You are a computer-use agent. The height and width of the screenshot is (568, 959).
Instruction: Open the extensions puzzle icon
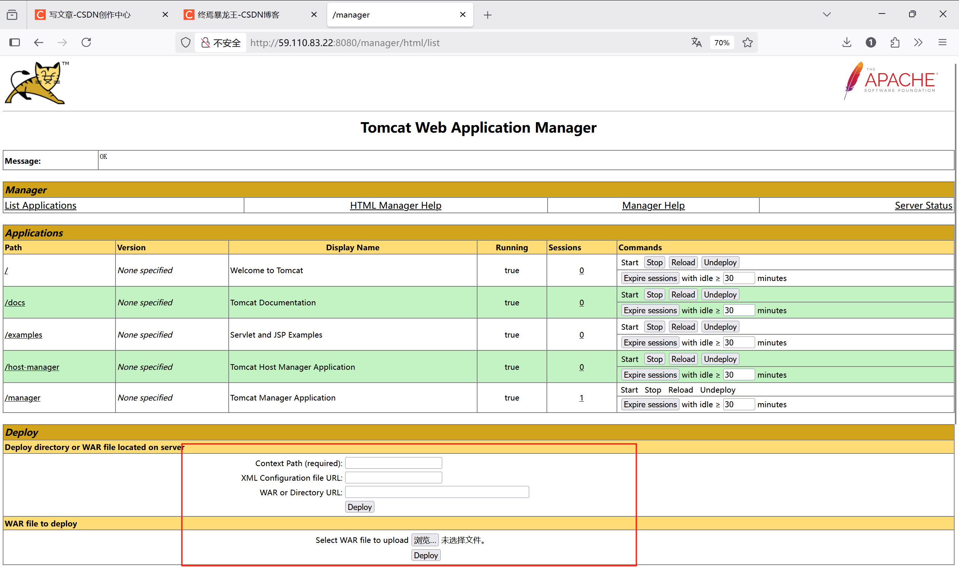[895, 42]
